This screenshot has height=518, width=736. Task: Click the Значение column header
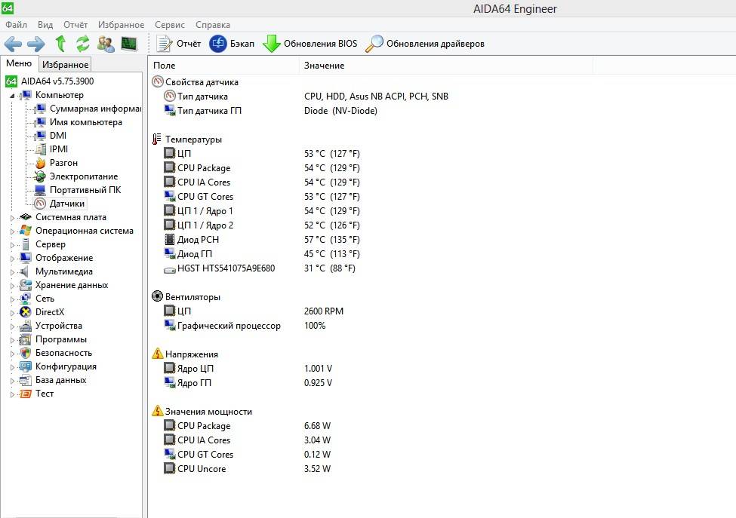pyautogui.click(x=325, y=66)
